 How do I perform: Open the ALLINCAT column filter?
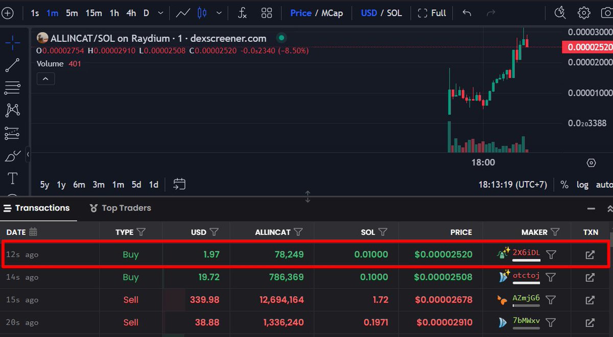pos(298,232)
